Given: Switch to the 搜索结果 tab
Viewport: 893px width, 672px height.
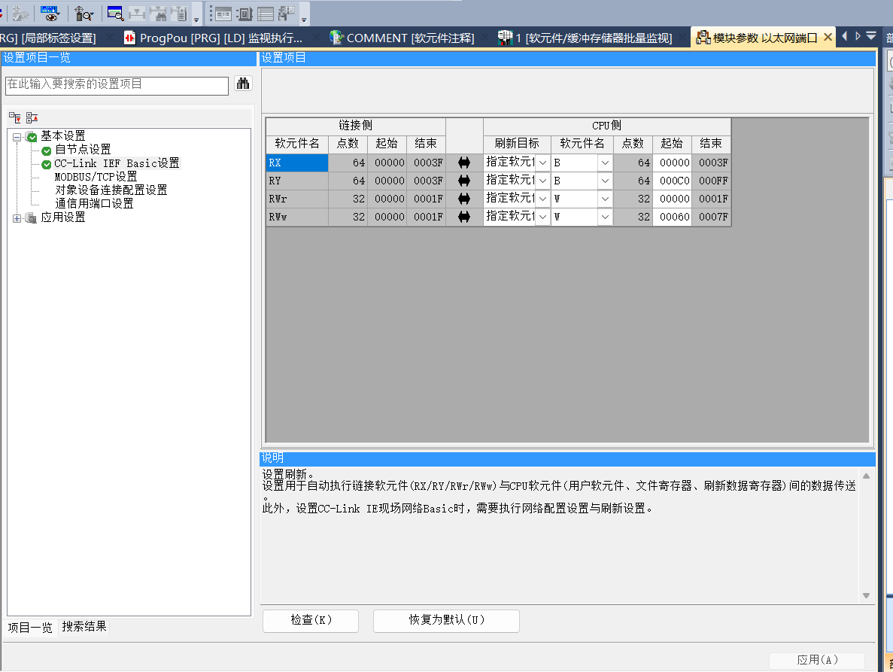Looking at the screenshot, I should (84, 626).
